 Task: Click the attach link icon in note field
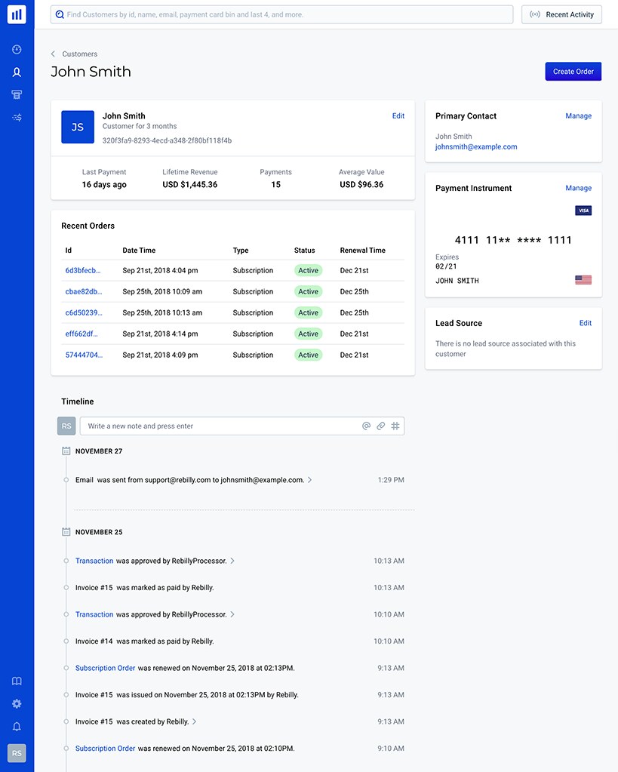381,426
